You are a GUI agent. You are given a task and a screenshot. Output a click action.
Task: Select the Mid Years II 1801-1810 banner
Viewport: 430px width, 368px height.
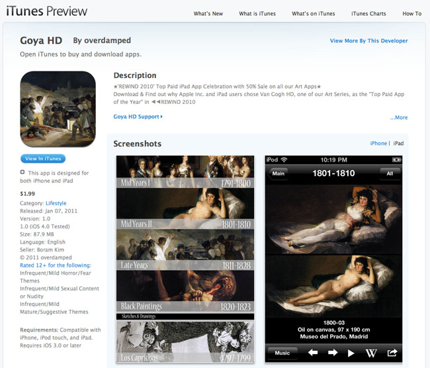tap(185, 208)
